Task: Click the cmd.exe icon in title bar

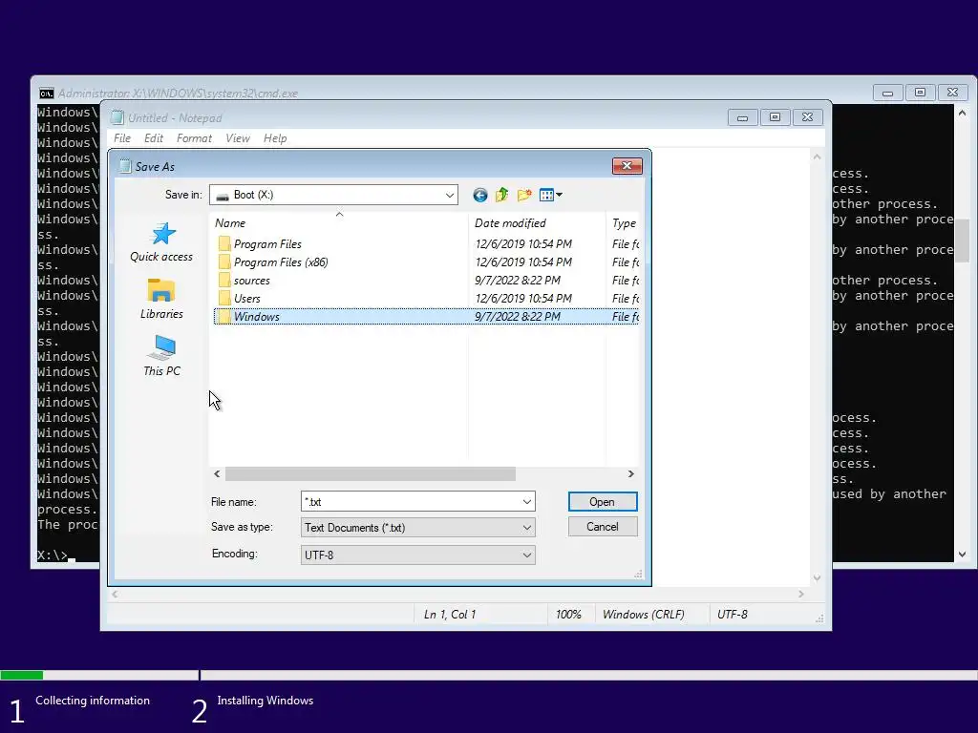Action: coord(46,94)
